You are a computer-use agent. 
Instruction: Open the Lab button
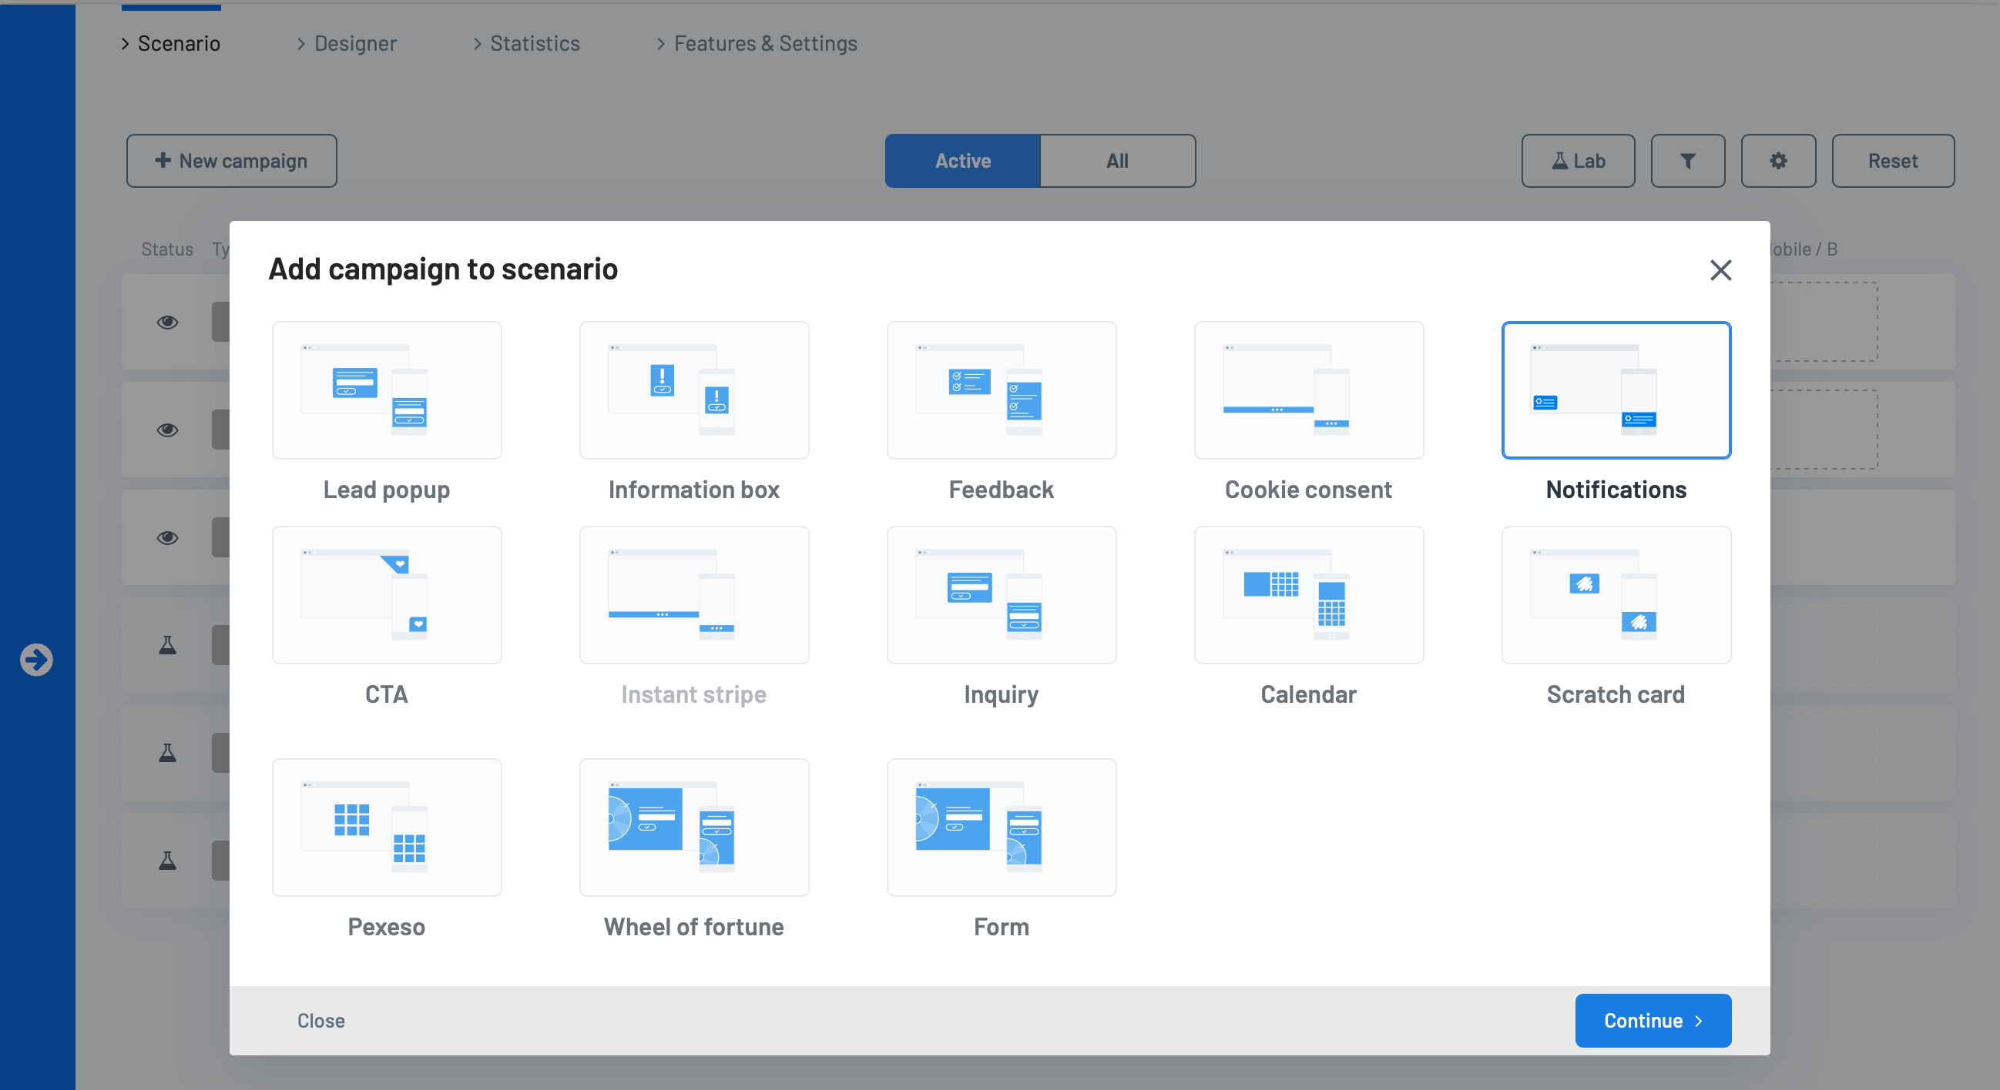pyautogui.click(x=1578, y=161)
